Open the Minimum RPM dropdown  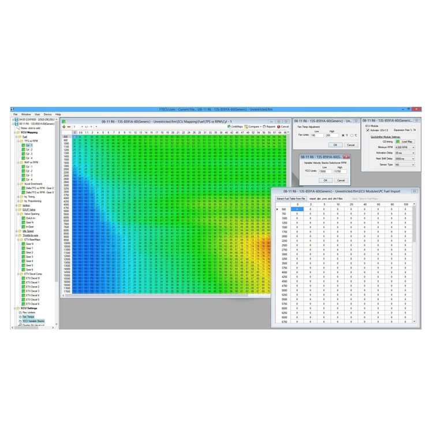pyautogui.click(x=405, y=147)
